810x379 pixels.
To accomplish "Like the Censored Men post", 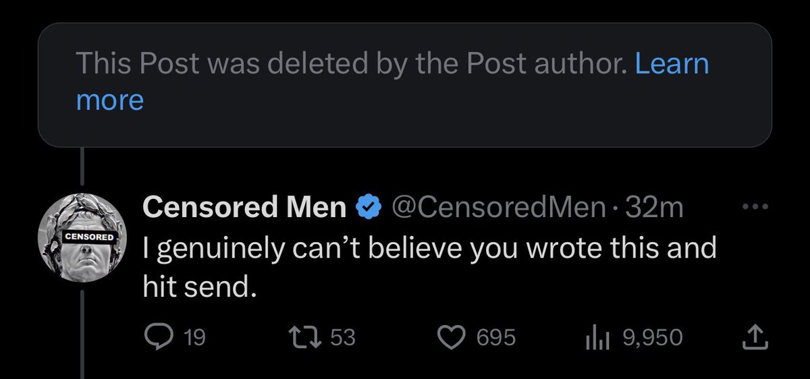I will [454, 337].
